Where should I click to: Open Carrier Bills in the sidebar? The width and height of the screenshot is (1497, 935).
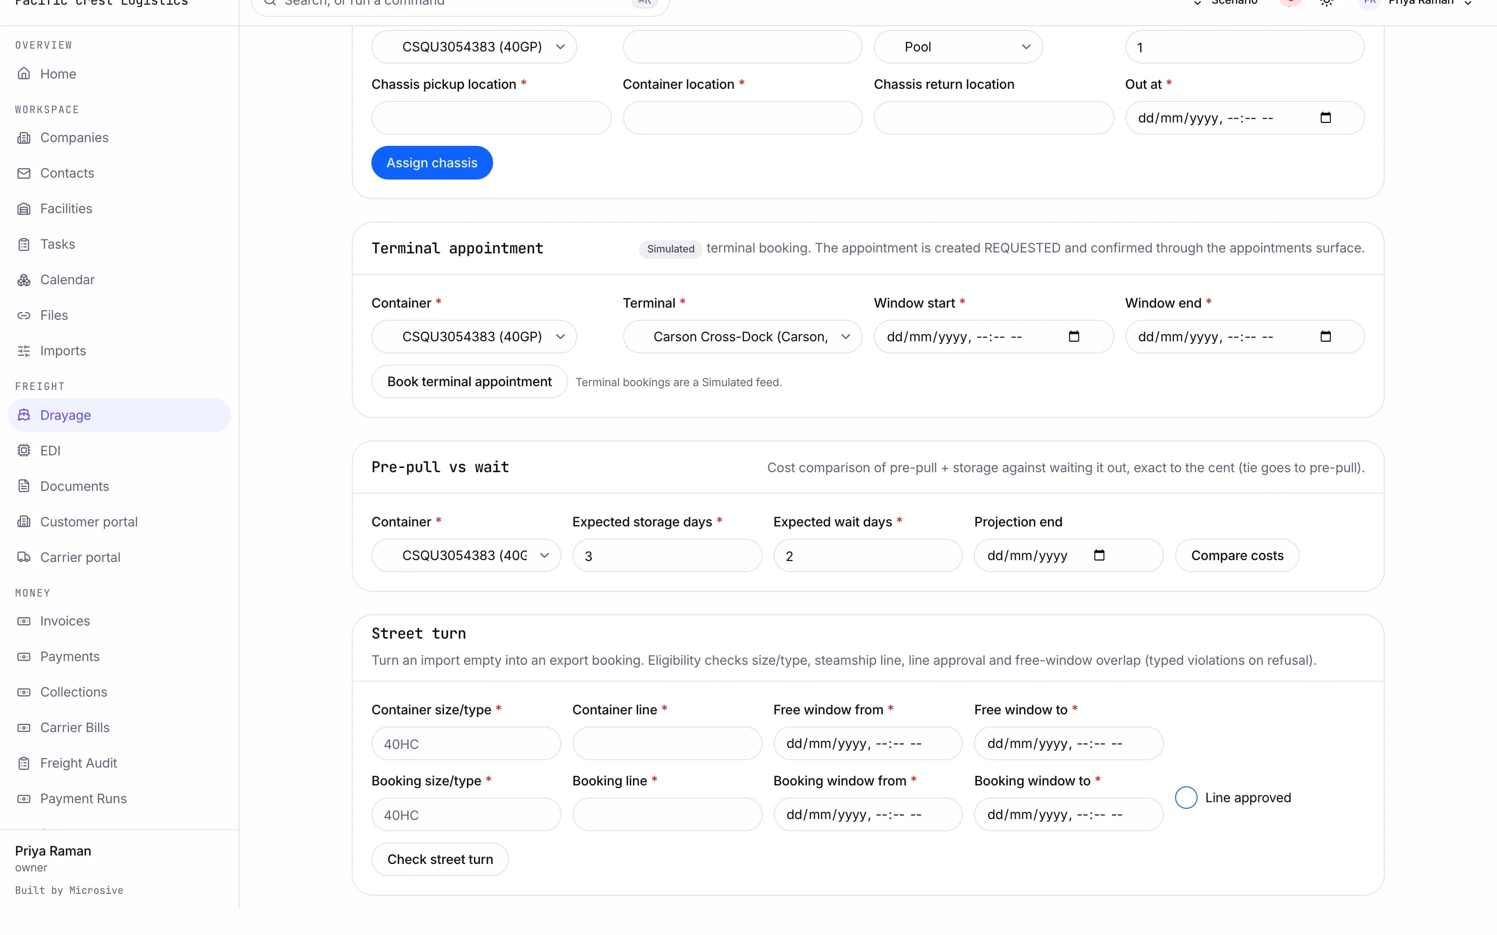click(119, 727)
